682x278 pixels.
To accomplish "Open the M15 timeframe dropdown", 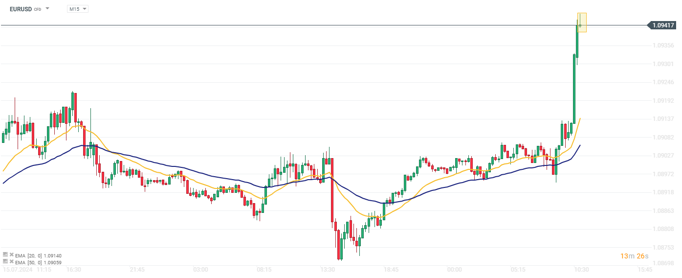I will (x=78, y=9).
